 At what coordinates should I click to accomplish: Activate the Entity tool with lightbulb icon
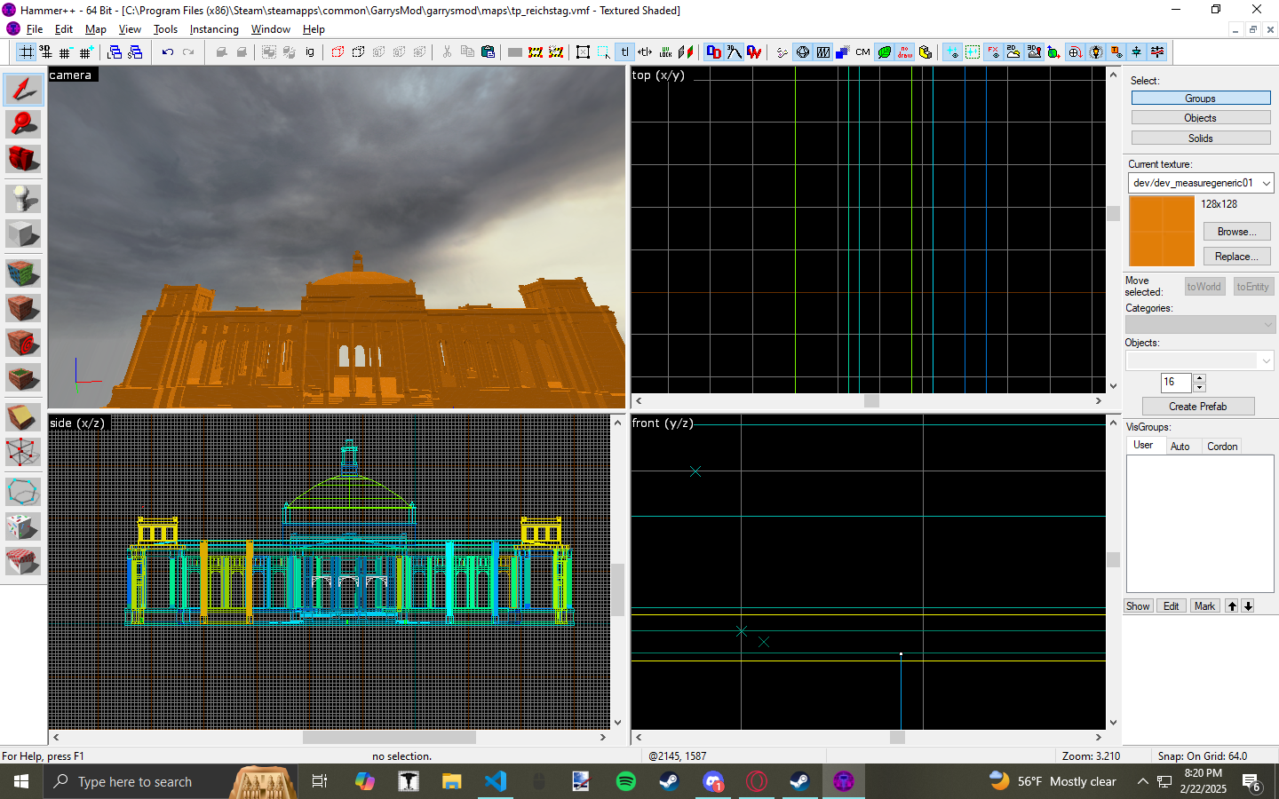click(x=23, y=198)
